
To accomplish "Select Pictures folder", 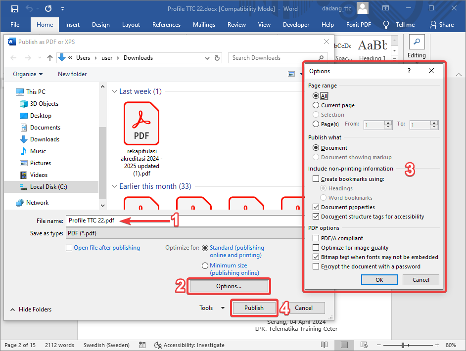I will tap(35, 163).
